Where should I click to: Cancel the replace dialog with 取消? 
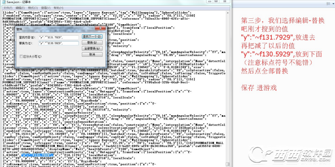pyautogui.click(x=92, y=55)
